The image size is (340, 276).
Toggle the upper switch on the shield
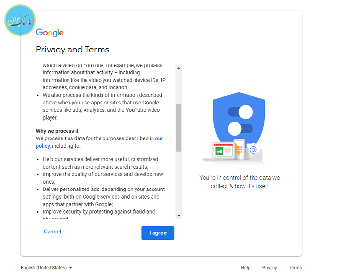pos(240,112)
